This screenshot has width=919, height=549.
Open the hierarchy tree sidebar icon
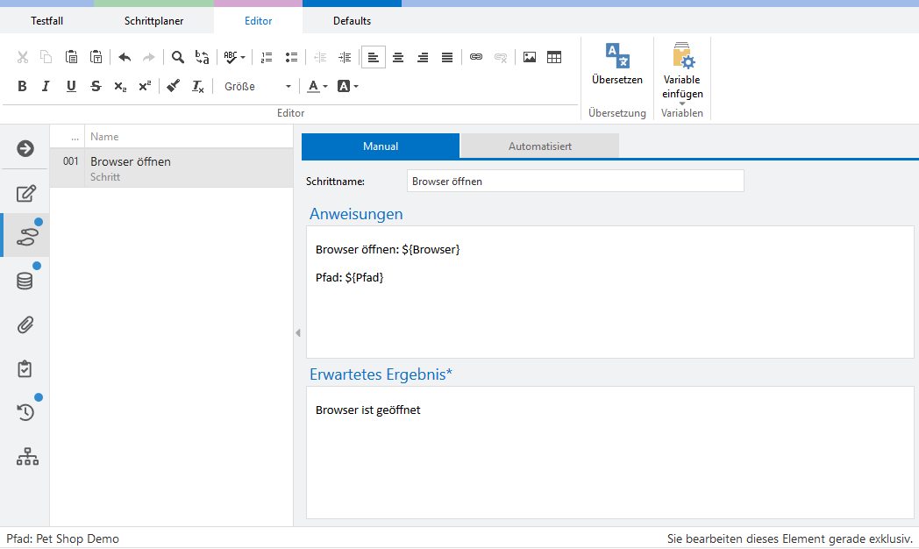click(x=27, y=457)
